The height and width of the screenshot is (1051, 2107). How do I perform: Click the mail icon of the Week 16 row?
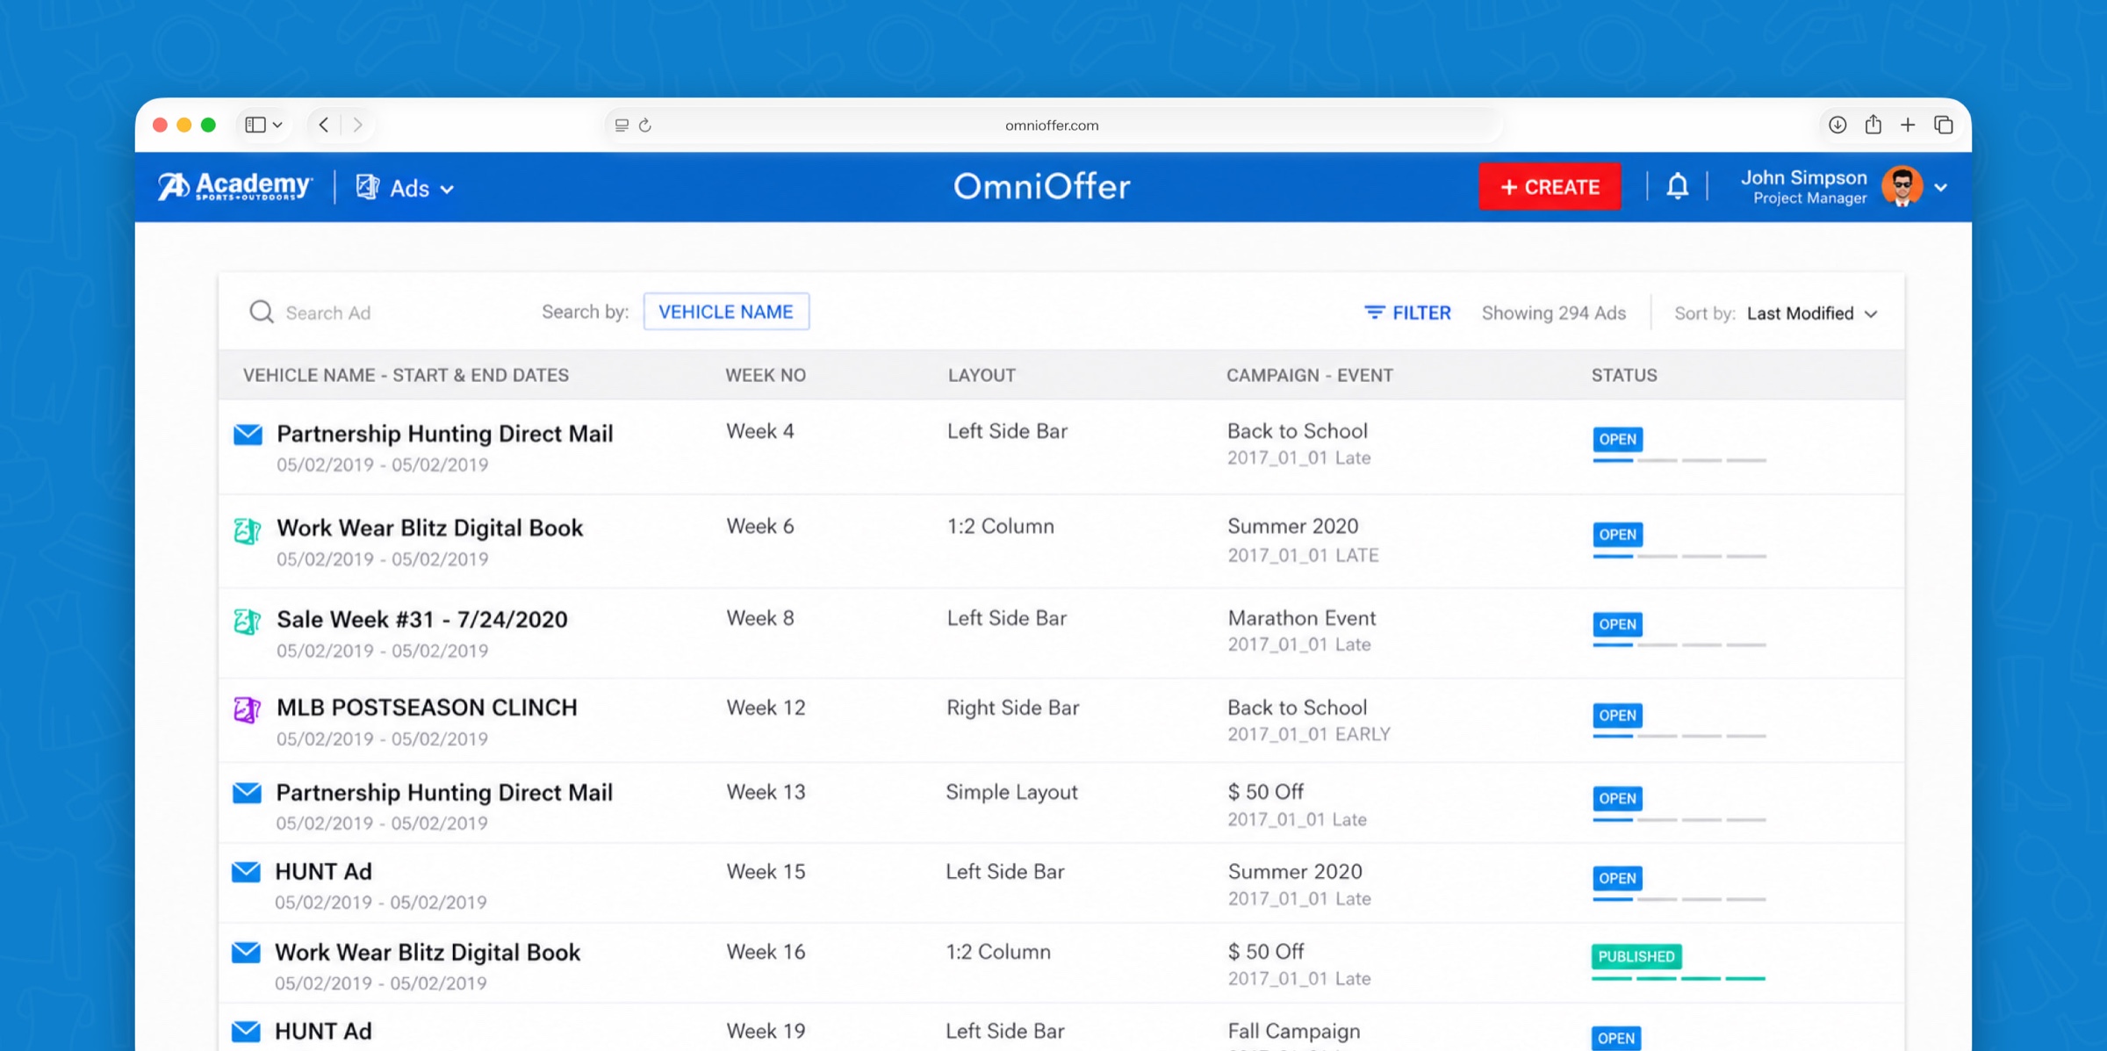(x=246, y=952)
